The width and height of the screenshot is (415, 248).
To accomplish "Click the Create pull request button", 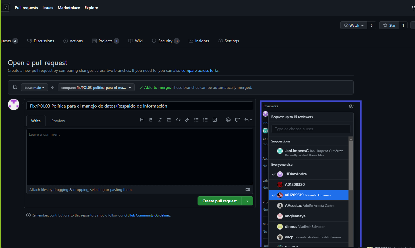I will [x=219, y=201].
